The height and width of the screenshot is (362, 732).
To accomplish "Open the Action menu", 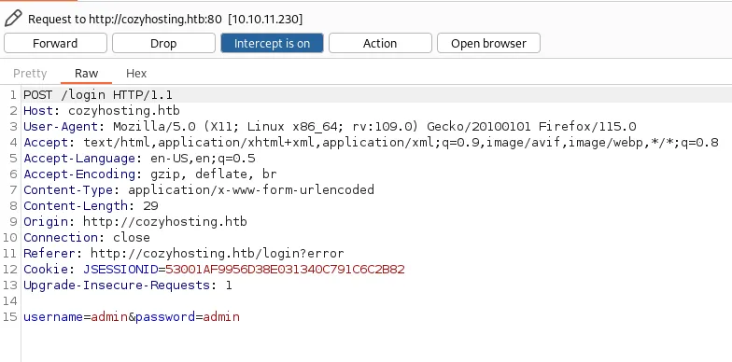I will tap(380, 43).
